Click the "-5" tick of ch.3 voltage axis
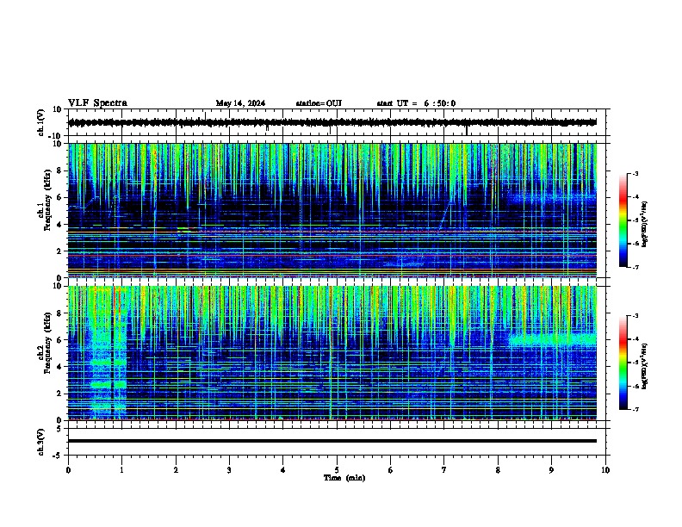The image size is (682, 527). tap(58, 456)
